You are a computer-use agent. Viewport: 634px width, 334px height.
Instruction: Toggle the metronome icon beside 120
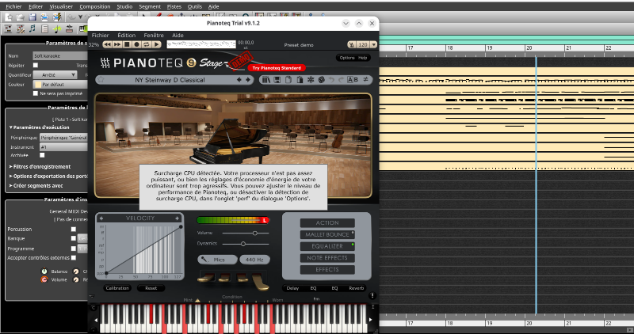351,45
